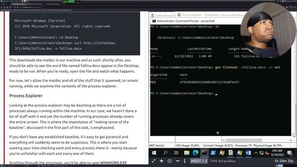297x167 pixels.
Task: Click the Administrator Command Prompt title bar
Action: tap(196, 21)
